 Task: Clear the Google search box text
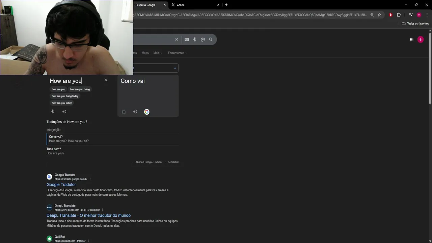[177, 39]
